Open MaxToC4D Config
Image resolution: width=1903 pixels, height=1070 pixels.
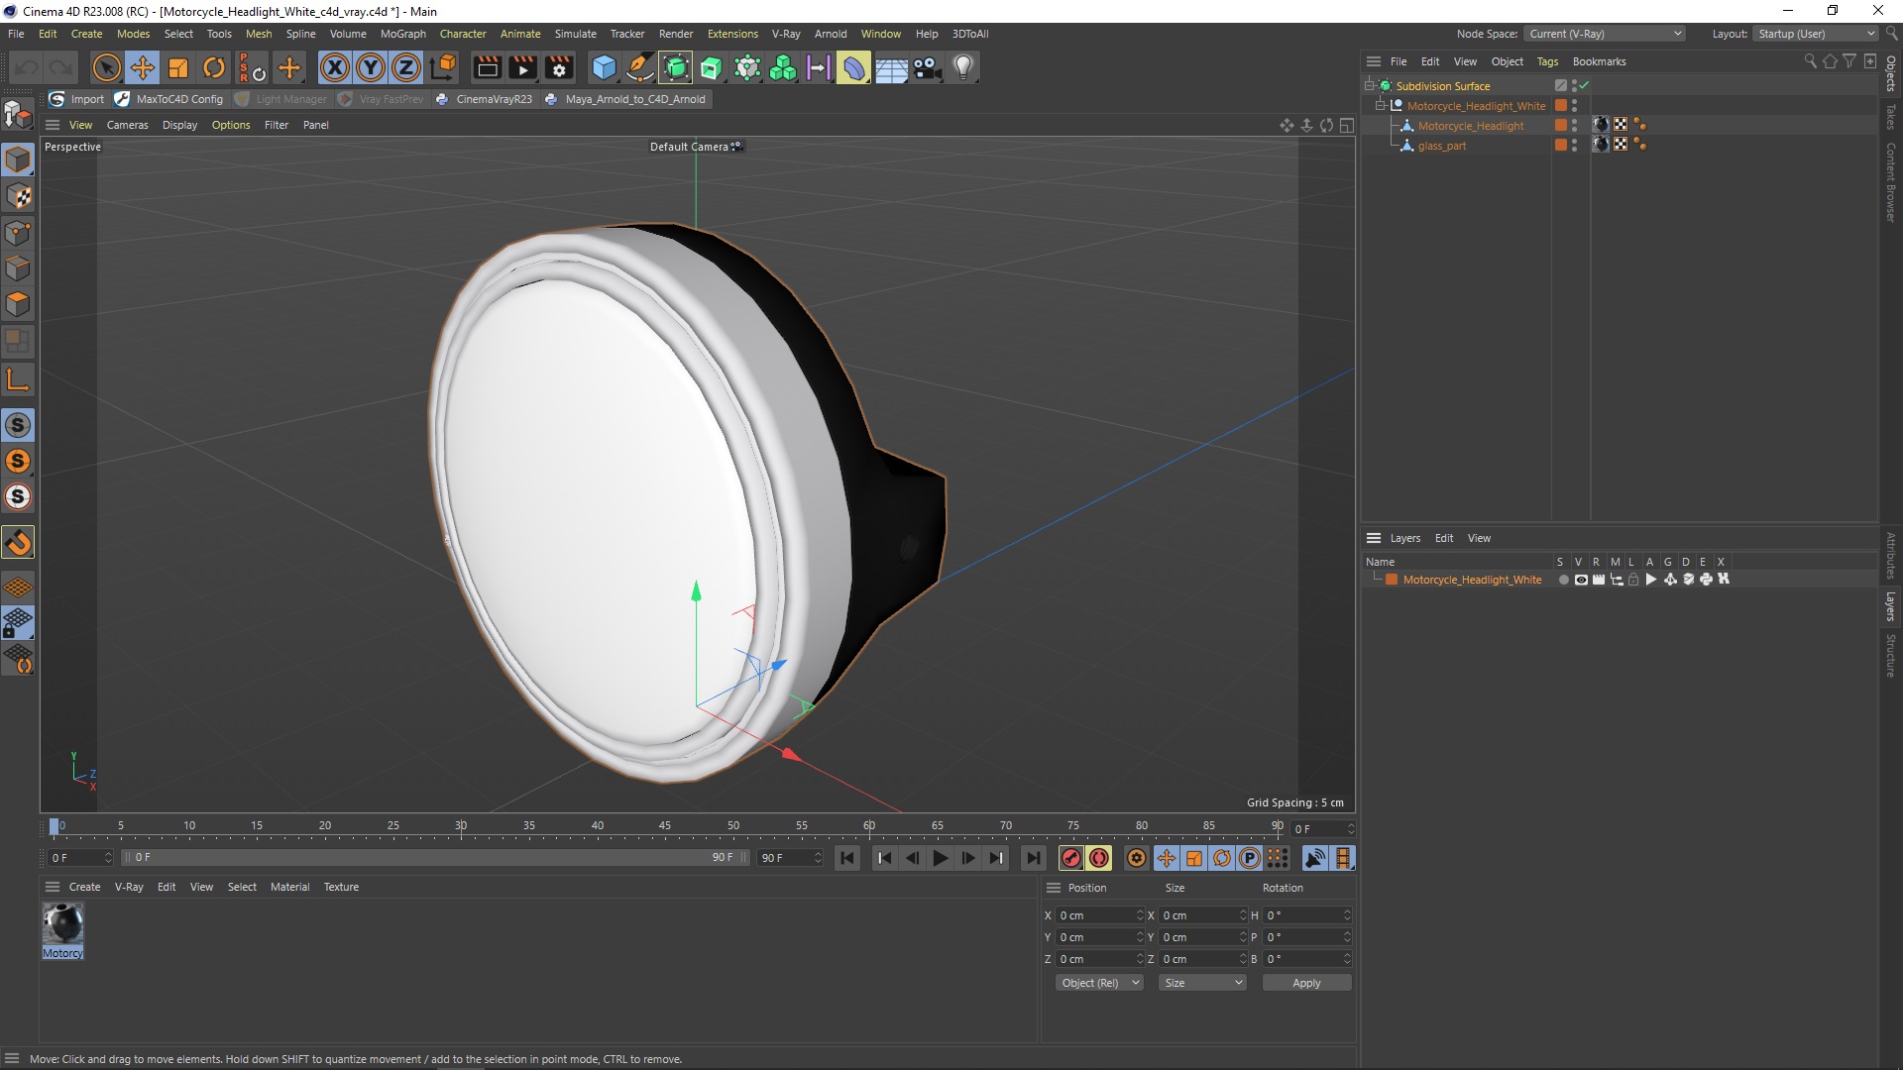169,99
